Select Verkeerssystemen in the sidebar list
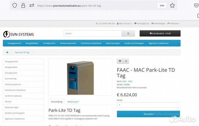Viewport: 199px width, 126px height. pyautogui.click(x=23, y=84)
